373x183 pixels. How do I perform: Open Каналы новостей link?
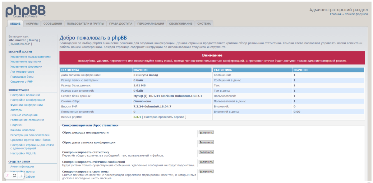(x=22, y=130)
